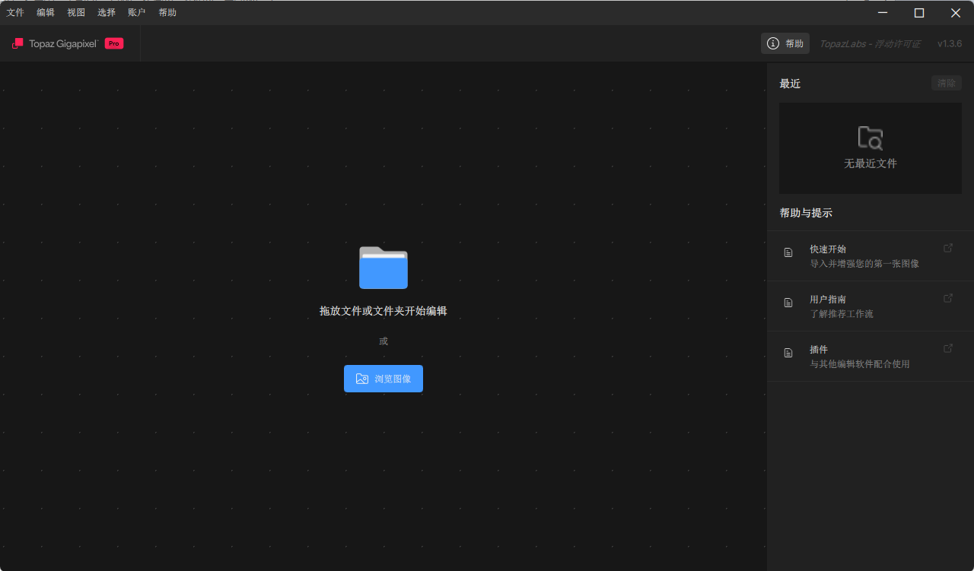
Task: Click the external link icon for 快速开始
Action: (x=948, y=248)
